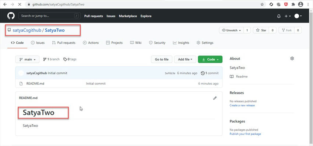
Task: Go back with the browser back arrow
Action: click(5, 4)
